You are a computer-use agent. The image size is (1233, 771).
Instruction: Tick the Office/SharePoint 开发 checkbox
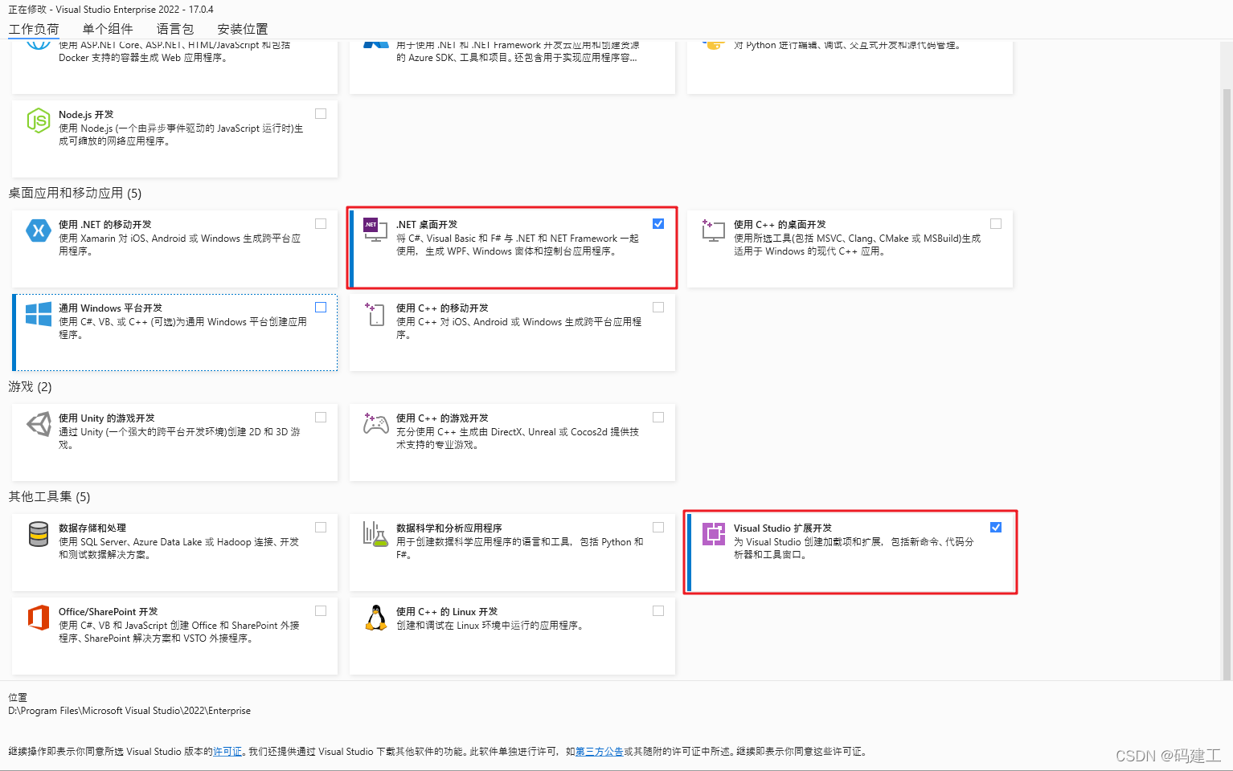(x=321, y=611)
